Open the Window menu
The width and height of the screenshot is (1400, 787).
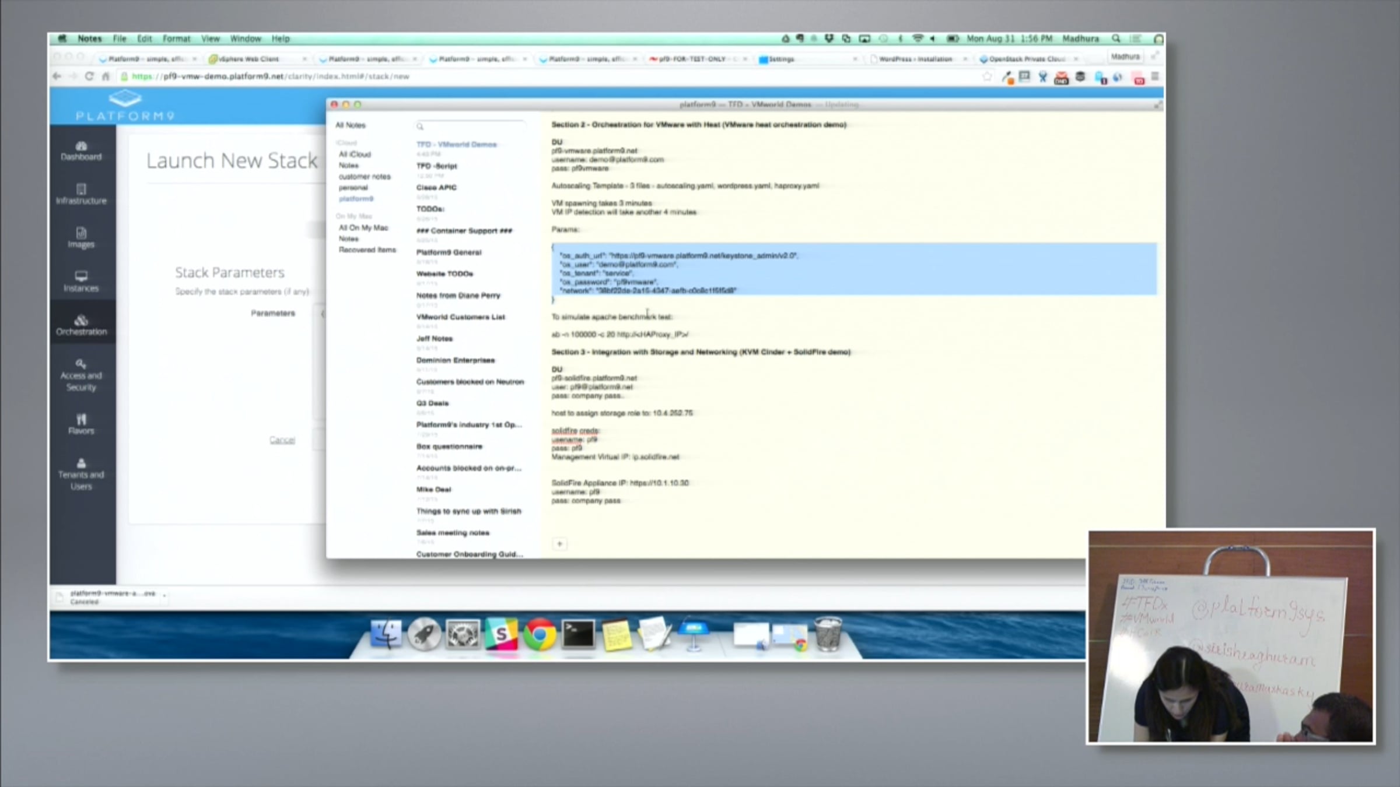click(x=245, y=38)
